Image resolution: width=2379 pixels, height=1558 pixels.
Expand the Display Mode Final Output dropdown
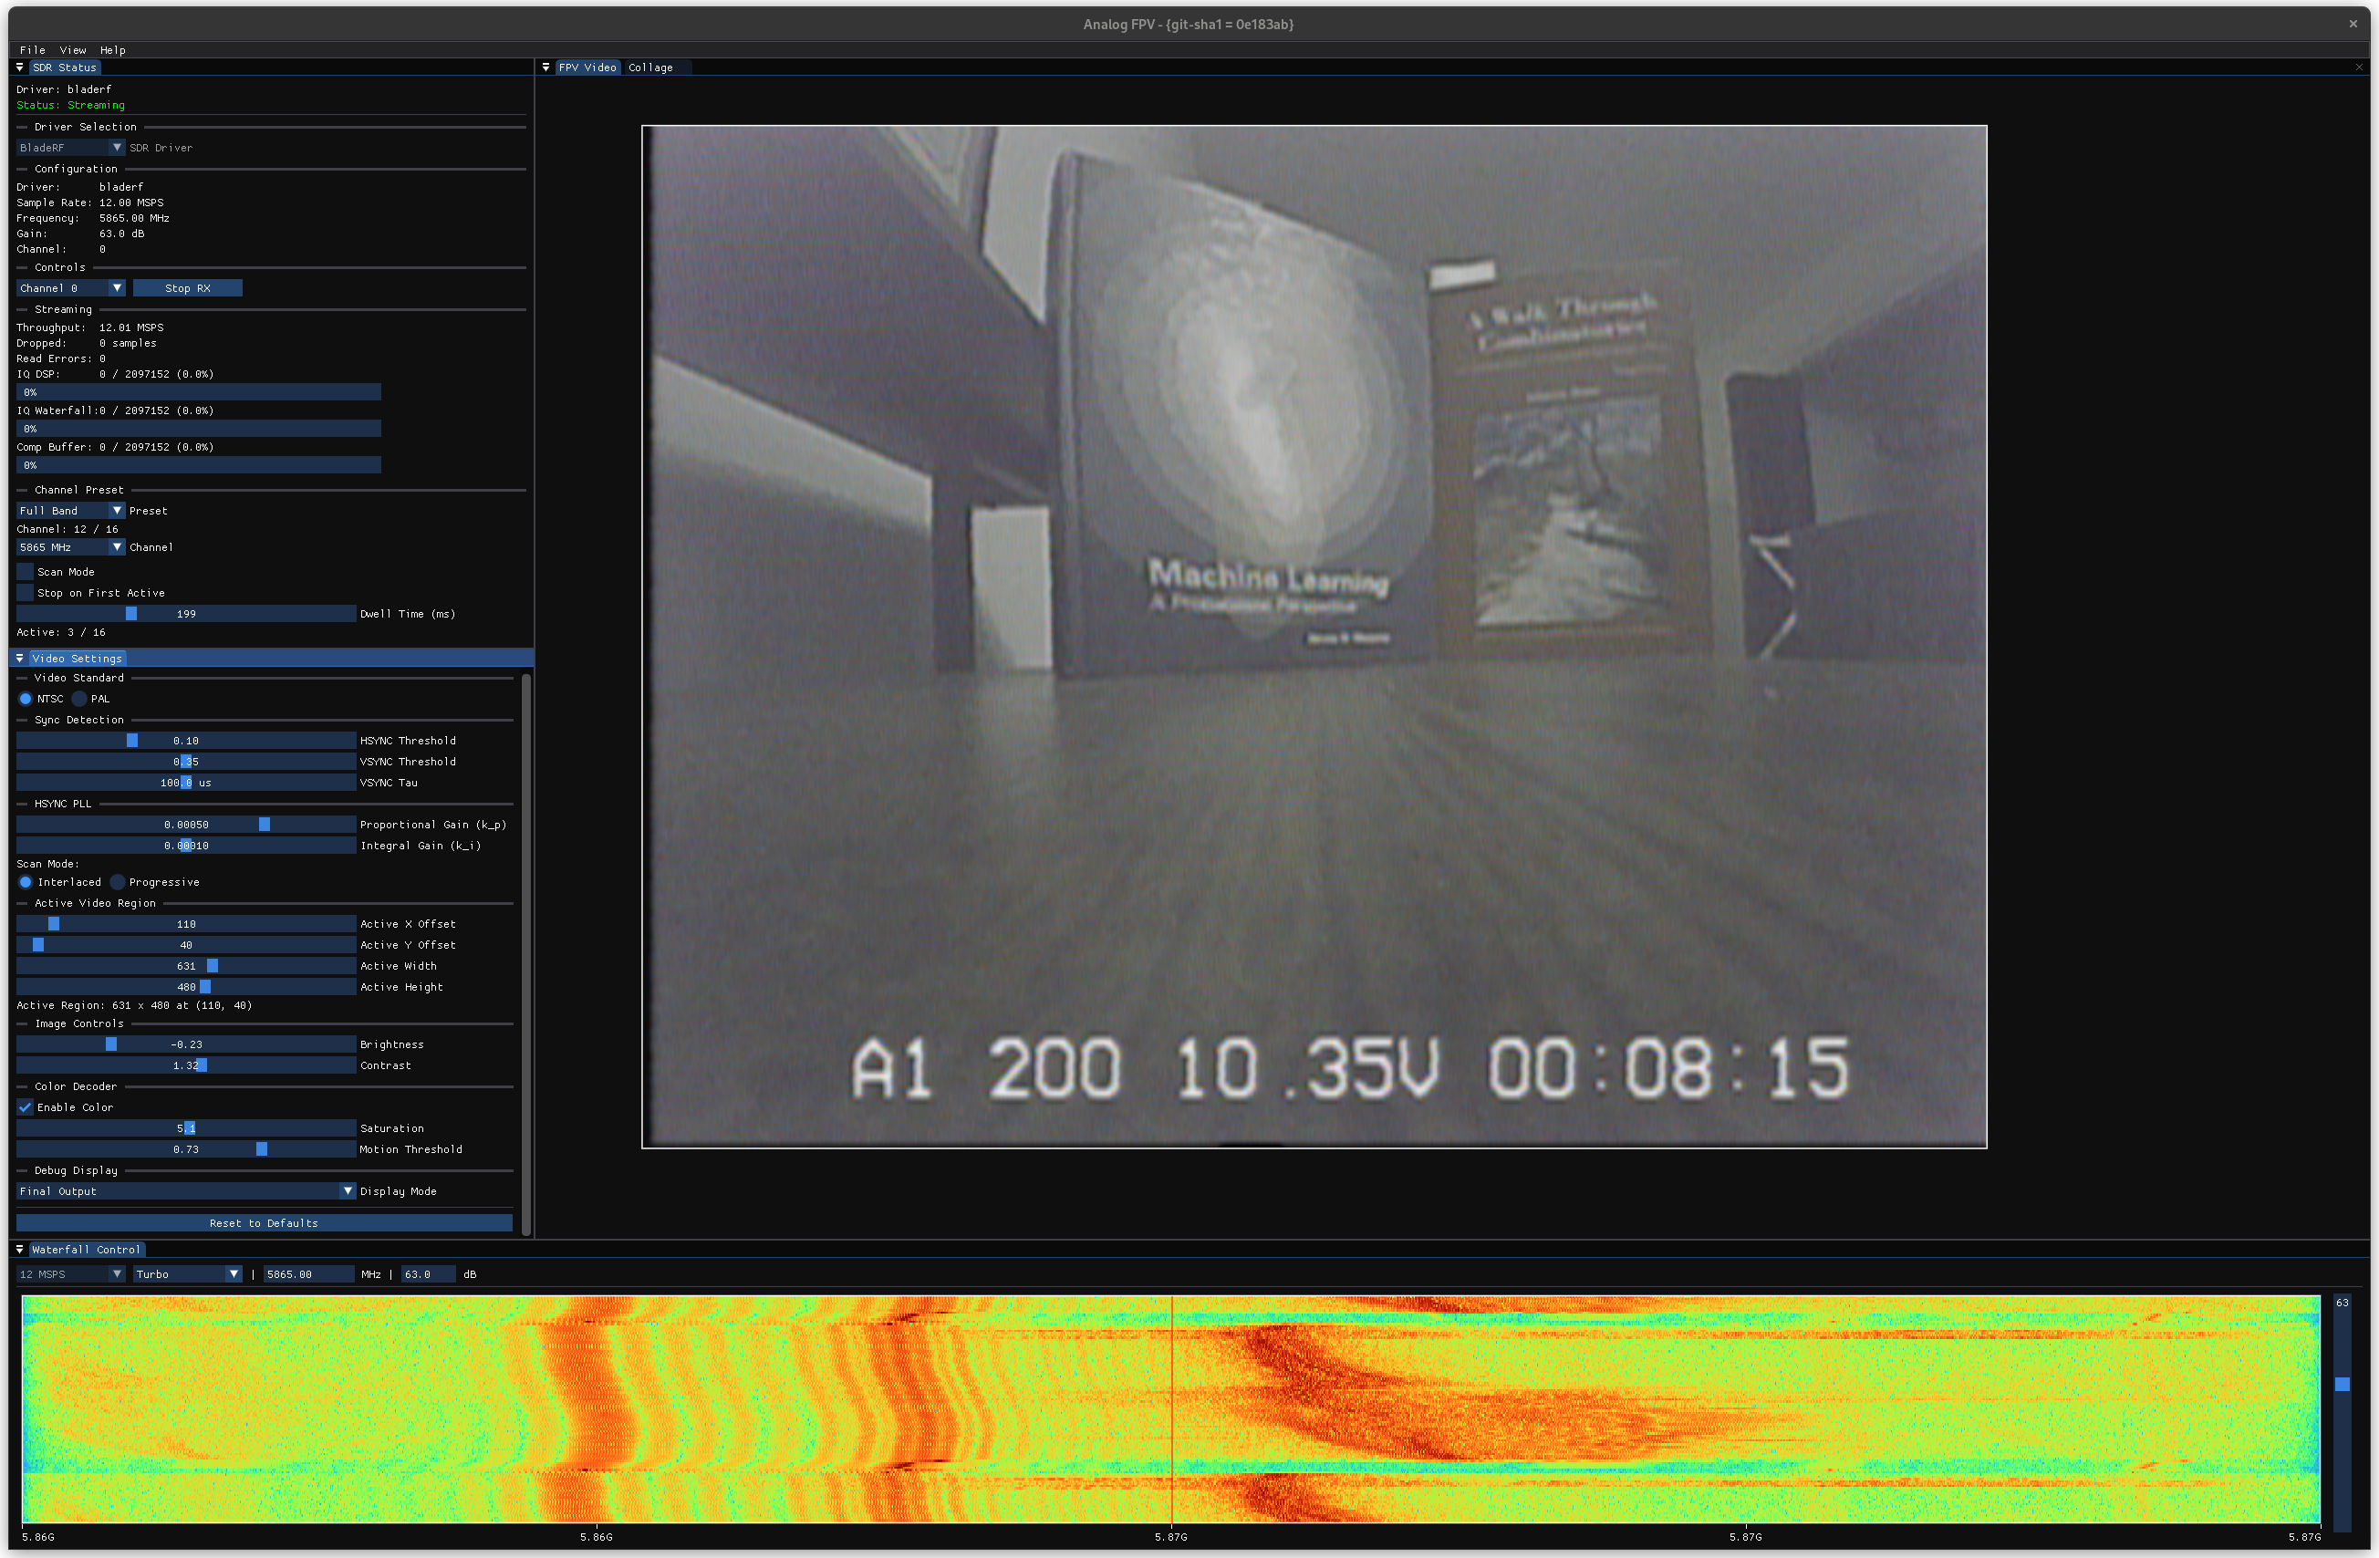click(186, 1191)
